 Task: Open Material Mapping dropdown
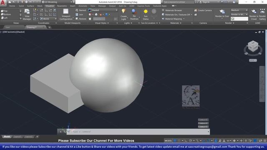[x=173, y=19]
